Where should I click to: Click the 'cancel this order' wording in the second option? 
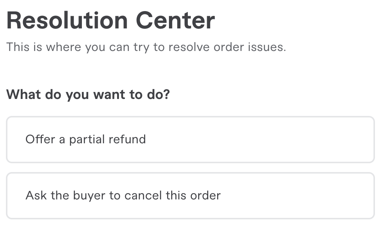[172, 195]
